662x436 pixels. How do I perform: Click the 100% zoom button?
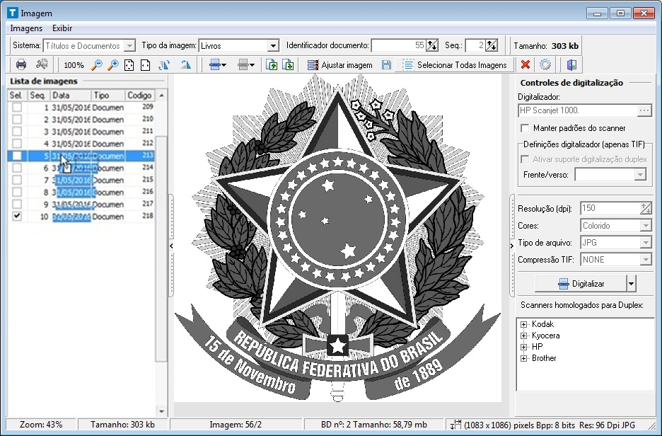pyautogui.click(x=74, y=65)
